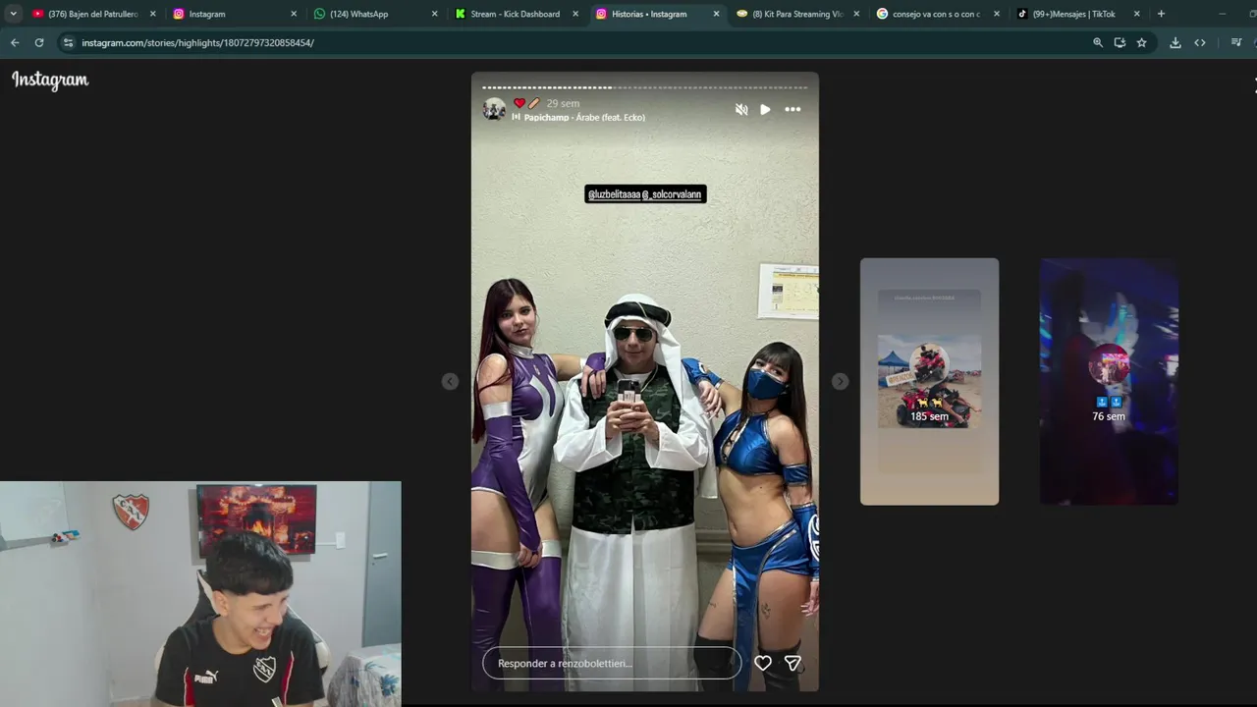Close the 'Stream - Kick Dashboard' tab
Screen dimensions: 1257x707
click(575, 14)
